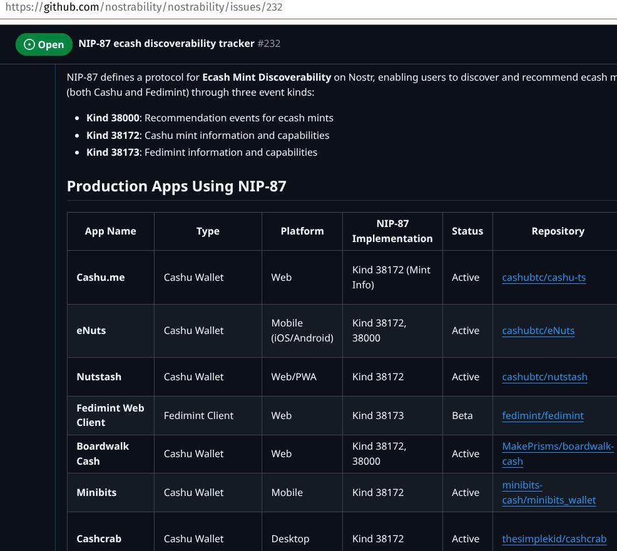The height and width of the screenshot is (551, 617).
Task: Open the minibits-cash/minibits_wallet repository link
Action: [x=549, y=492]
